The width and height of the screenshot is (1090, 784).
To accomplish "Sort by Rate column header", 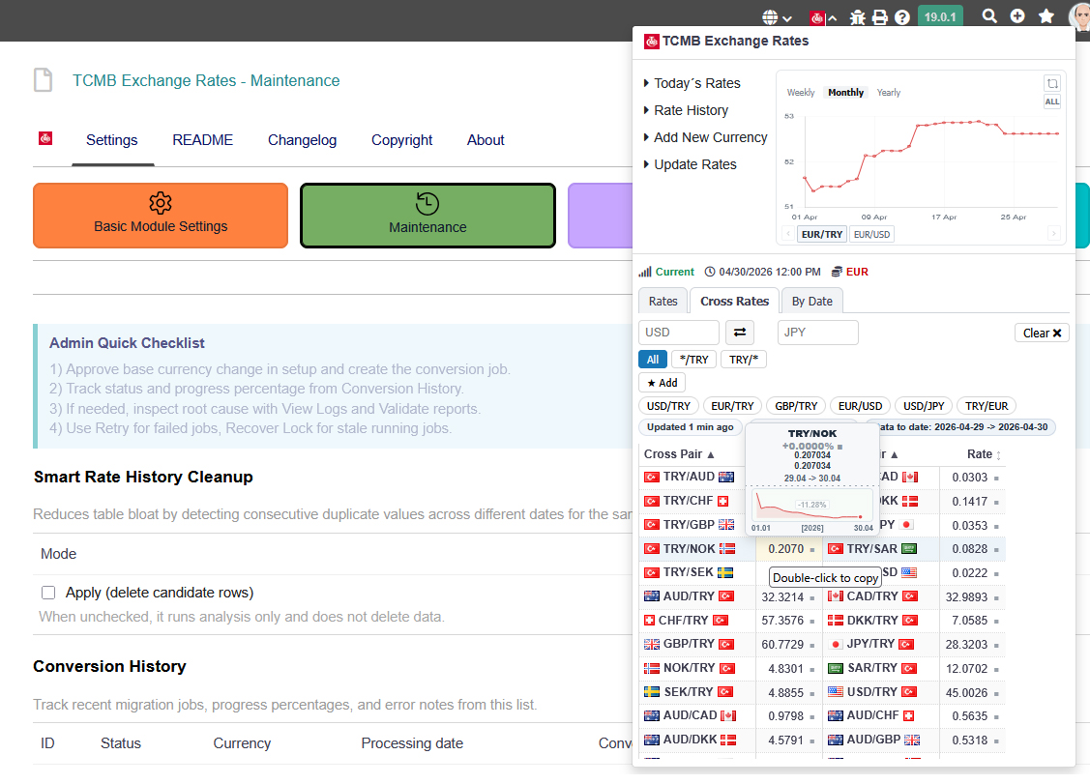I will tap(984, 453).
